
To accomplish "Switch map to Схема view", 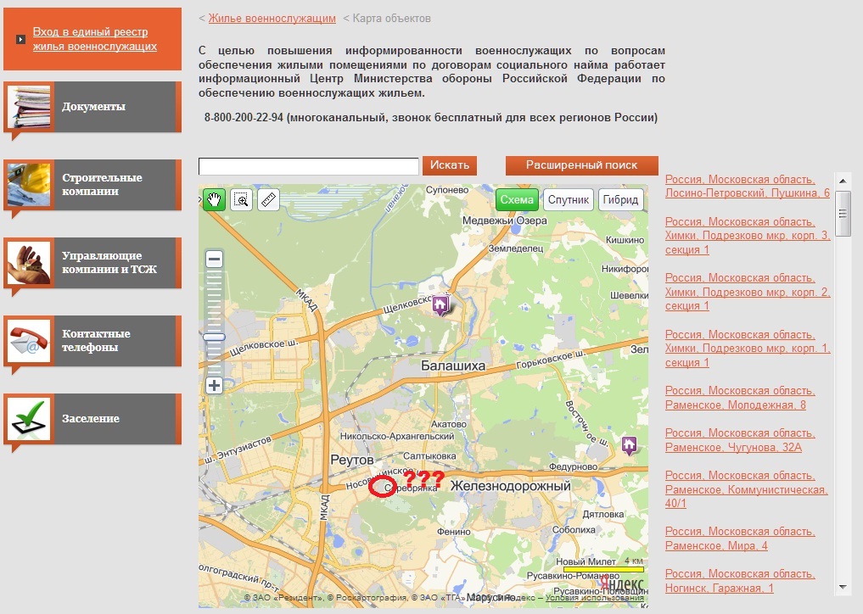I will 517,200.
